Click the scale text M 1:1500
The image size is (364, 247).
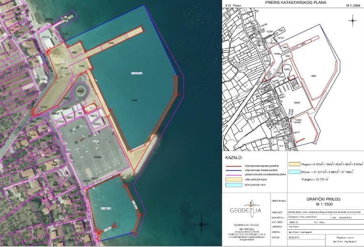click(x=324, y=204)
